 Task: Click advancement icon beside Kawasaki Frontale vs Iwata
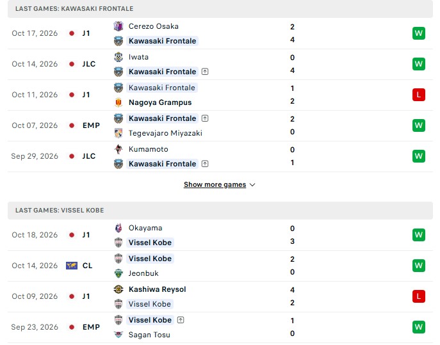[205, 72]
